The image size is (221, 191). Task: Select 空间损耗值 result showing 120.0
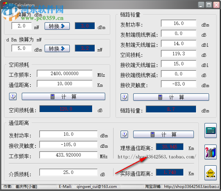tap(66, 109)
